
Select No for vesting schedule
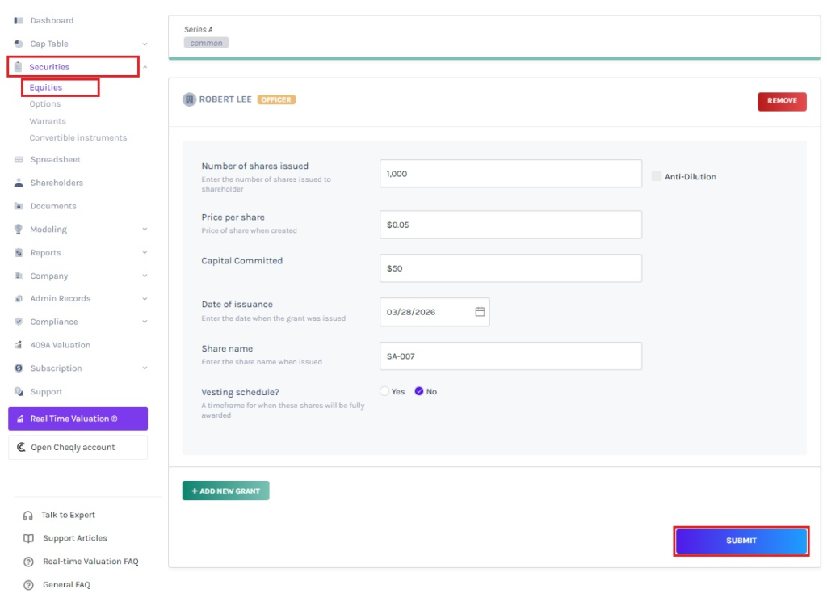click(419, 391)
